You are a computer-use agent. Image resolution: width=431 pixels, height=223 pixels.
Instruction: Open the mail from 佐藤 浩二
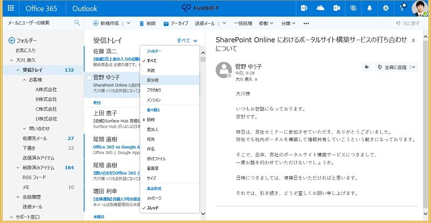click(112, 58)
